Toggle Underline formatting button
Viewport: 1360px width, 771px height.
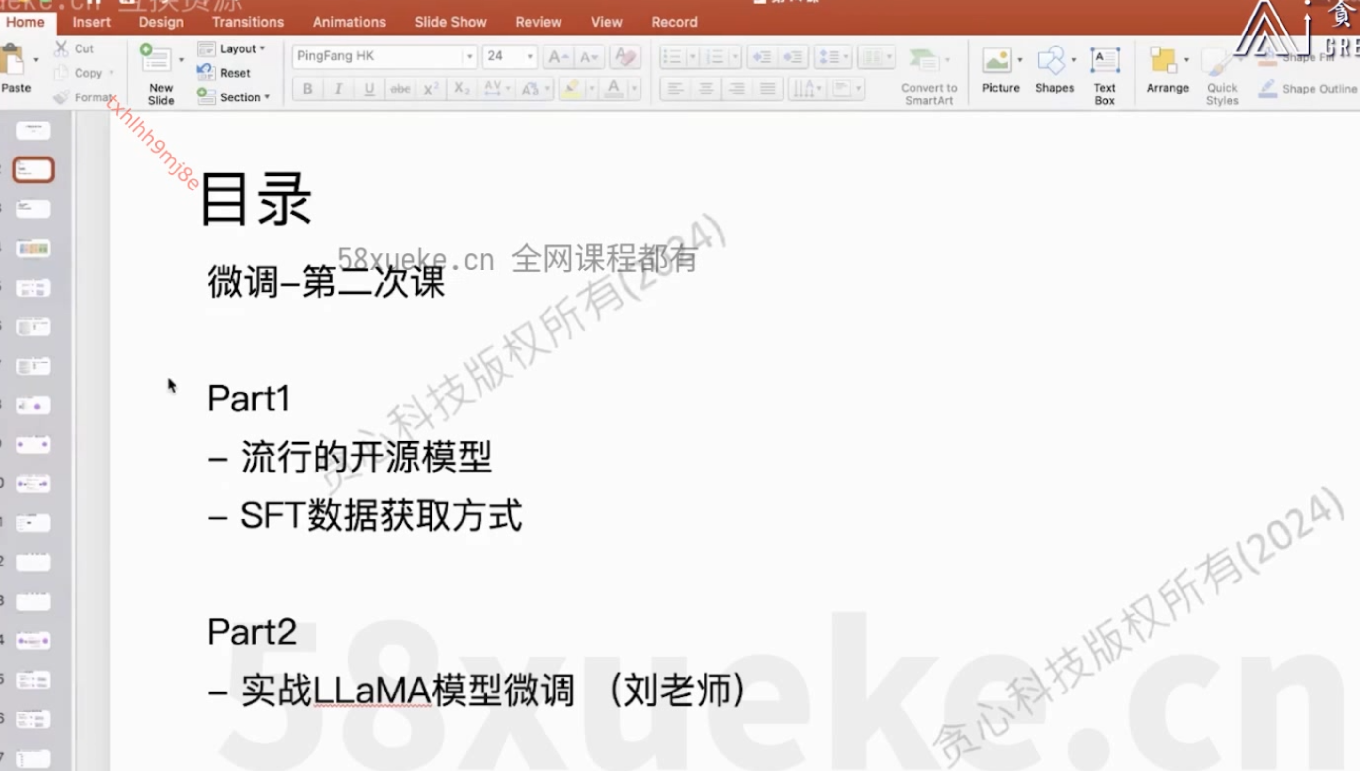(369, 88)
